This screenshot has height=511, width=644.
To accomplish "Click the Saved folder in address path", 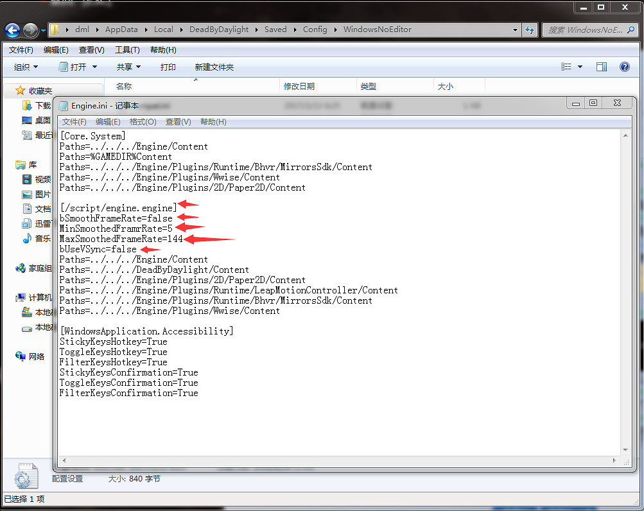I will click(x=275, y=30).
